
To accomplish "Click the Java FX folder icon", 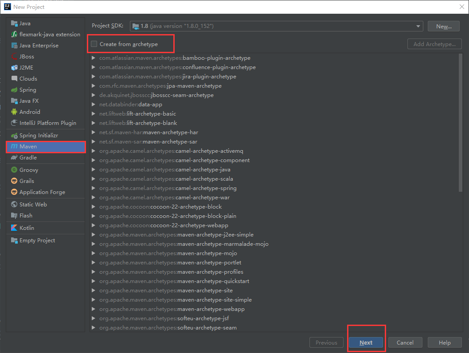I will coord(14,101).
